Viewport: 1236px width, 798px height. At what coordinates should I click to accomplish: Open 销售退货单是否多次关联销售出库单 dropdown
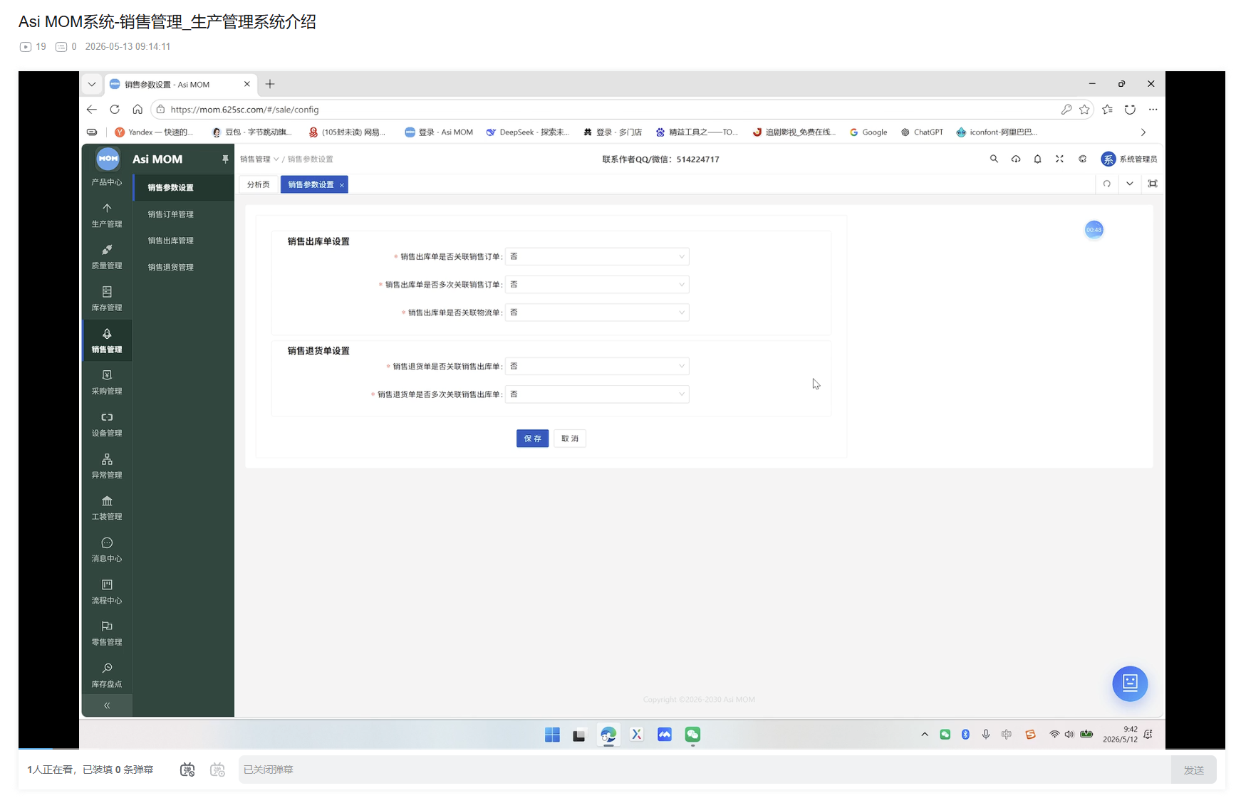[x=597, y=394]
